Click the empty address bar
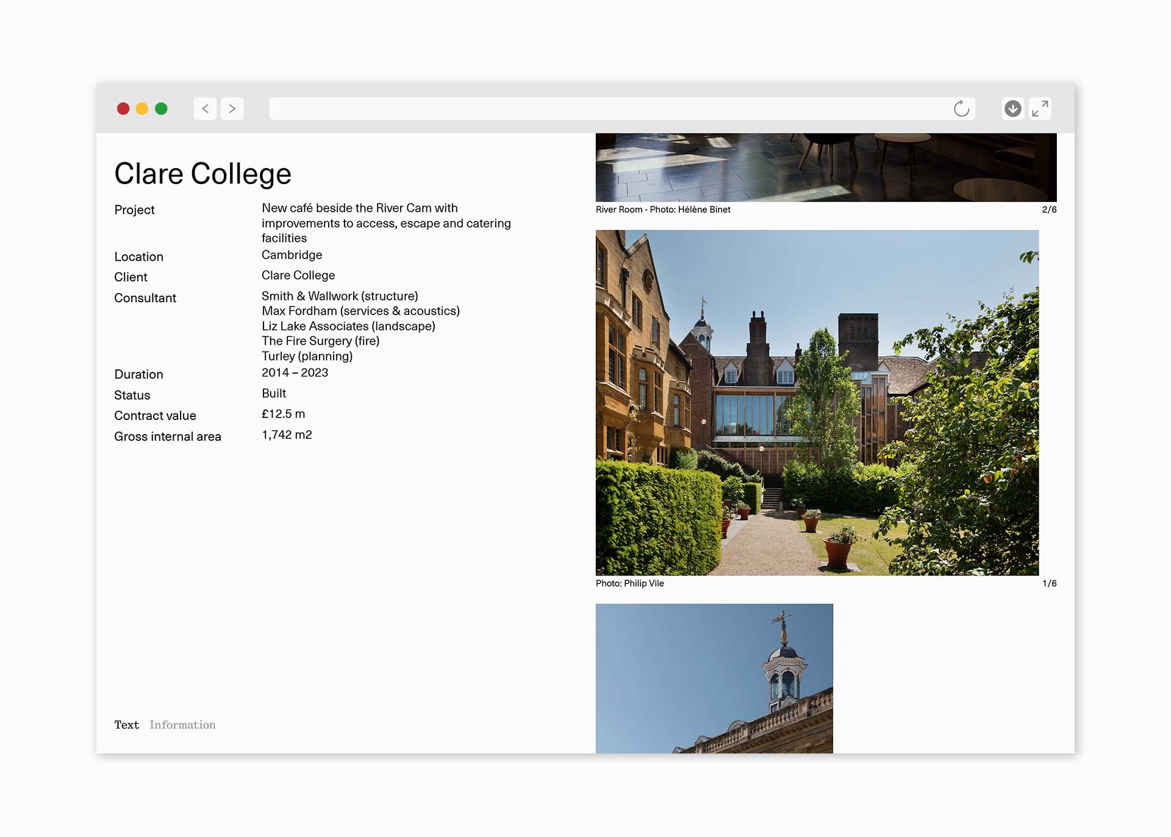 click(x=622, y=109)
